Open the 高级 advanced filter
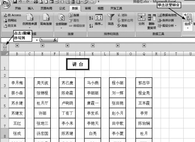Screen dimensions: 195x142 click(122, 26)
